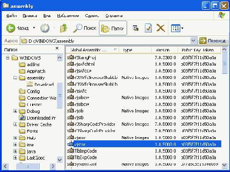Click scroll up arrow of file list
Screen dimensions: 230x172
224,50
